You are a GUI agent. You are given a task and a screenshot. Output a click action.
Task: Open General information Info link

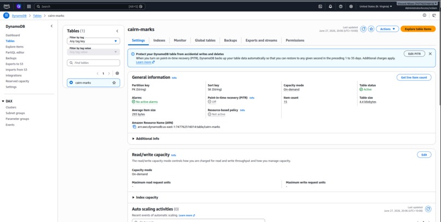(174, 78)
